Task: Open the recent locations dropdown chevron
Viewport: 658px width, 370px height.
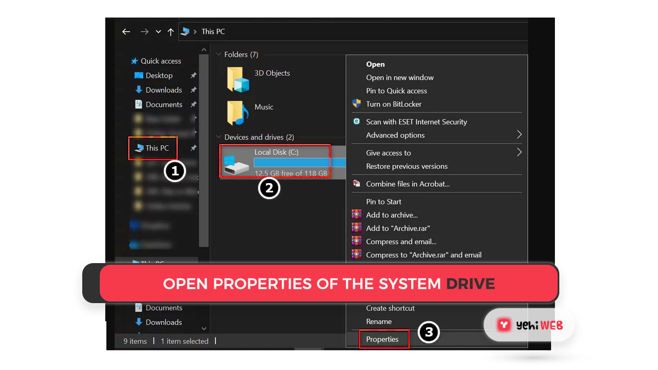Action: coord(158,31)
